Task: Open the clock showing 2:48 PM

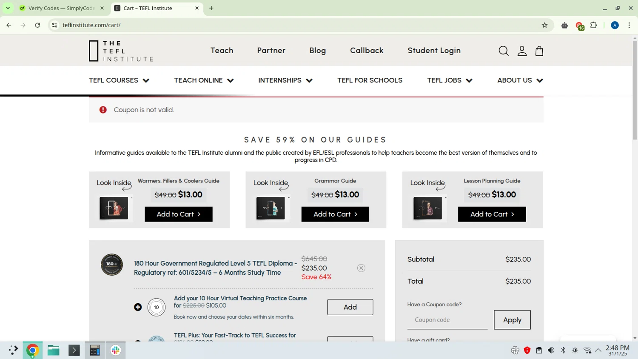Action: [618, 350]
